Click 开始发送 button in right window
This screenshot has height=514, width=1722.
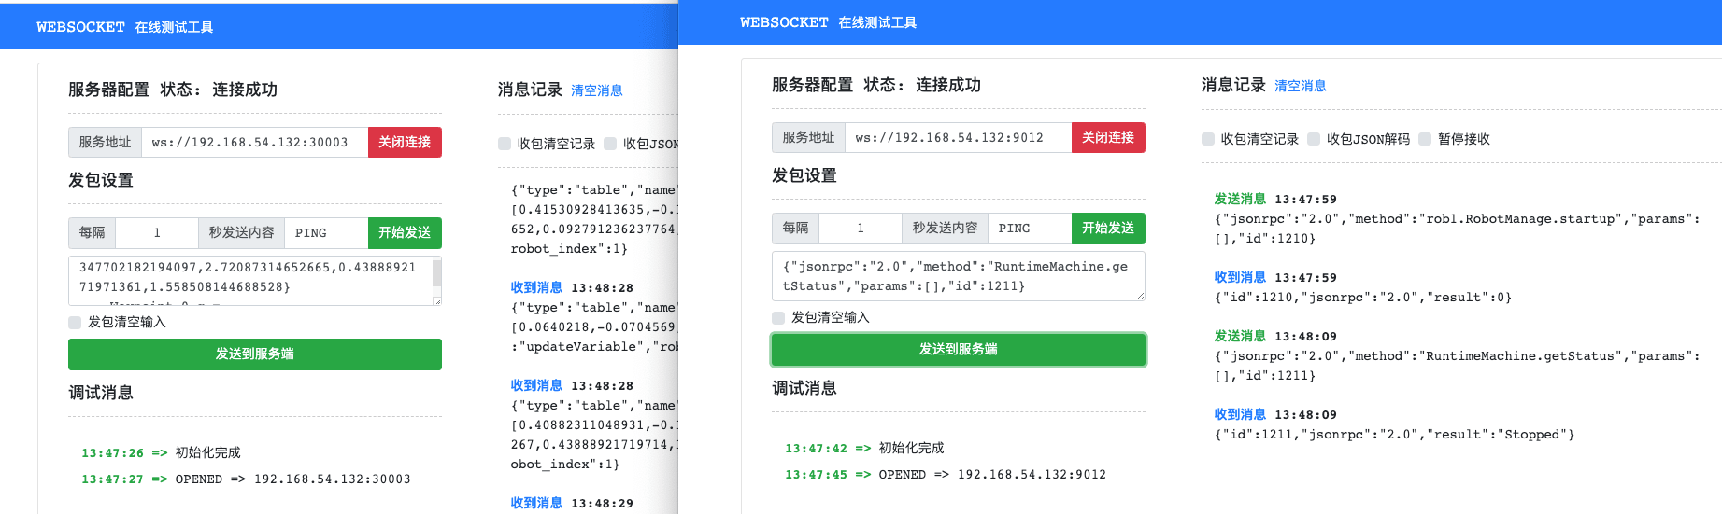pyautogui.click(x=1108, y=228)
